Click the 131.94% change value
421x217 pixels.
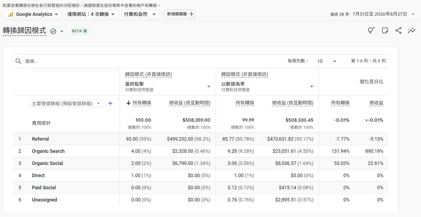(340, 151)
